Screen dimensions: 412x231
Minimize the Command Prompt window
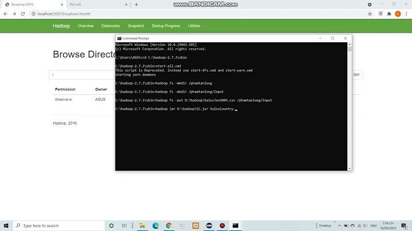click(x=320, y=38)
